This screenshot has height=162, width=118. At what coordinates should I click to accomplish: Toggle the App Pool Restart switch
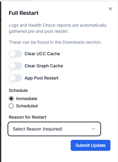pyautogui.click(x=15, y=78)
